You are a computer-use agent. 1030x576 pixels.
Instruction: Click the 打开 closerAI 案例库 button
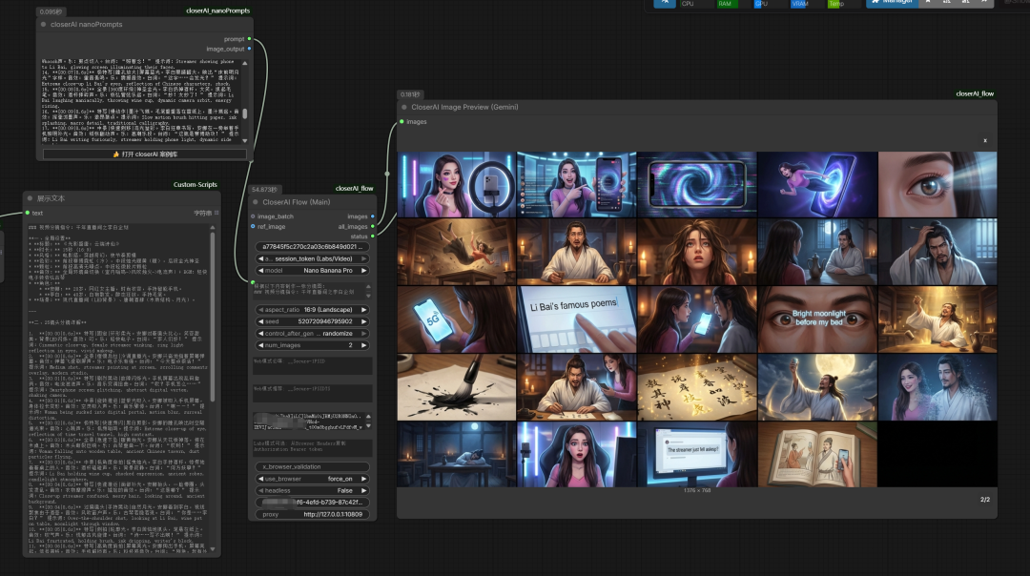coord(145,154)
